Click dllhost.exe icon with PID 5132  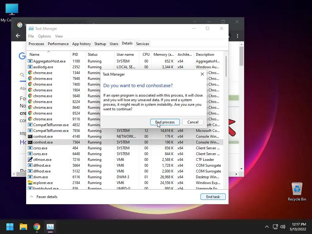(30, 171)
